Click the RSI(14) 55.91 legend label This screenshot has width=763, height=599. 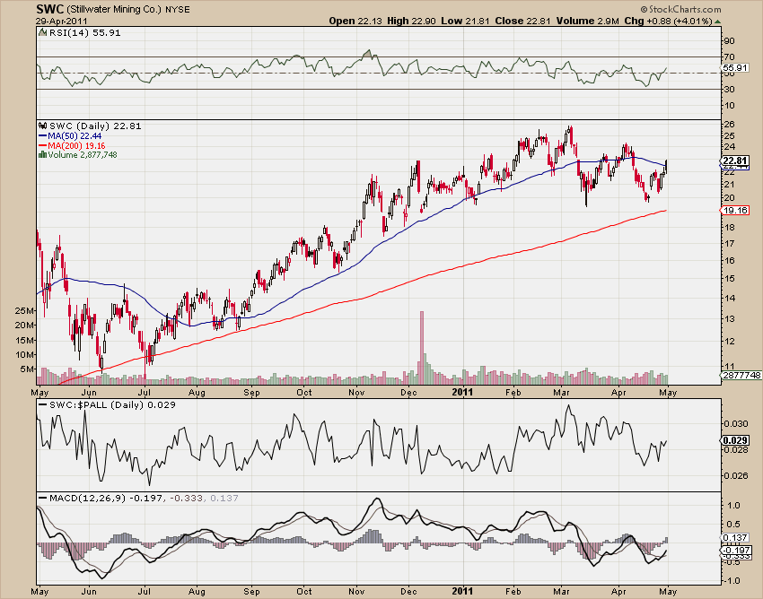coord(84,32)
